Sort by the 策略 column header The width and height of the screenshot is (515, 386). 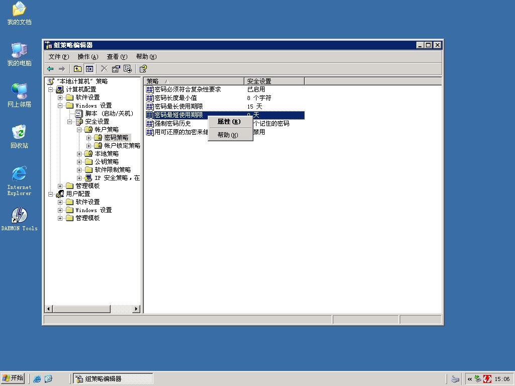click(194, 81)
